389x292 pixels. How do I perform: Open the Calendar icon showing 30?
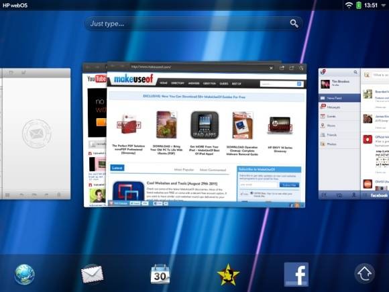[x=160, y=274]
